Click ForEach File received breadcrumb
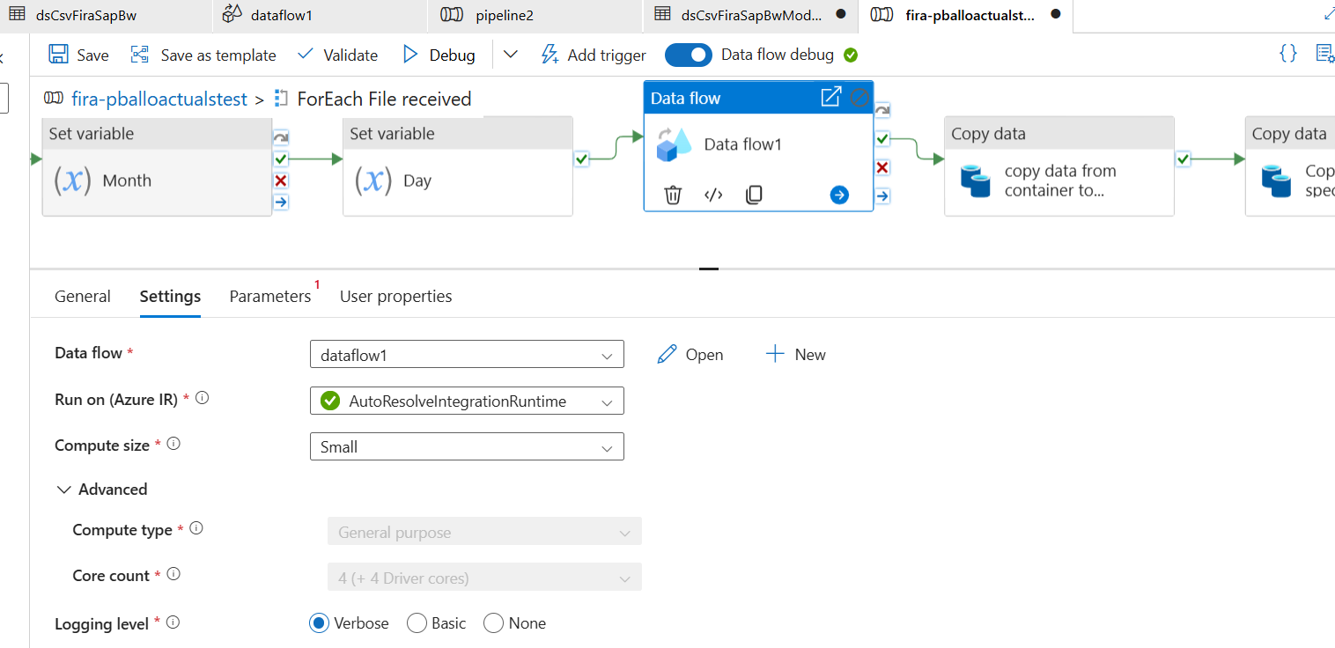1335x648 pixels. (x=384, y=99)
